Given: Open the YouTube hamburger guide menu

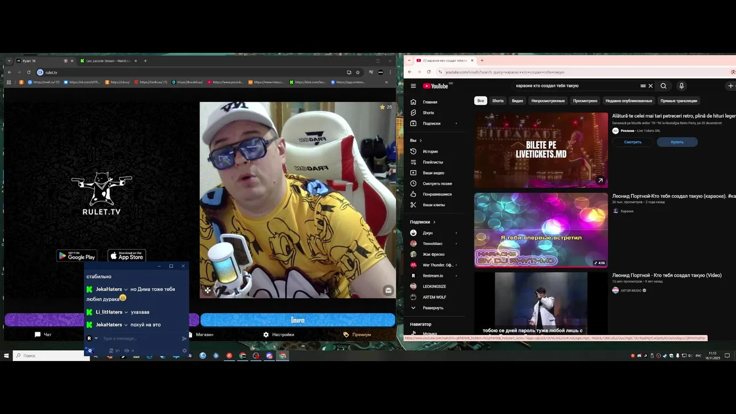Looking at the screenshot, I should click(x=413, y=86).
